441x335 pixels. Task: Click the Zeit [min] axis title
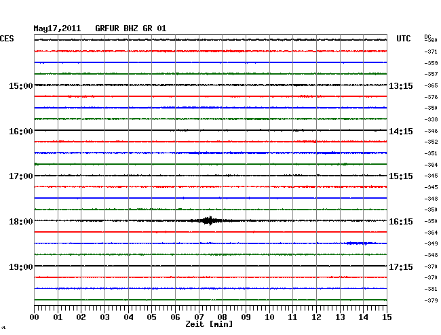point(209,324)
